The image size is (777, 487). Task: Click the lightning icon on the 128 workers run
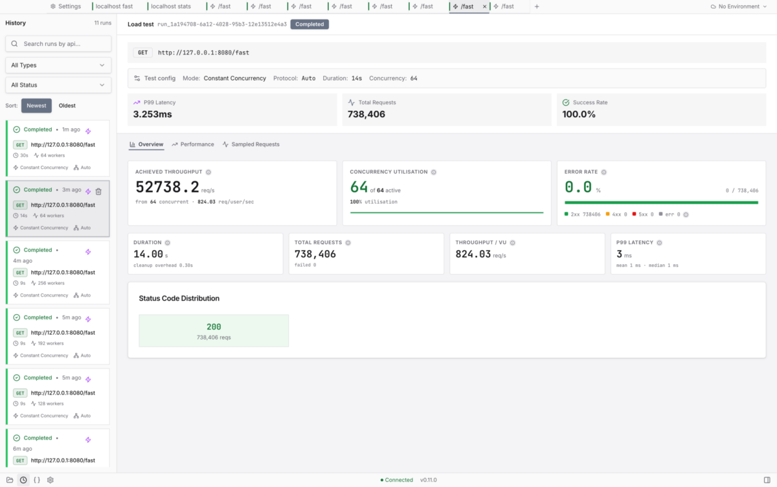tap(88, 379)
